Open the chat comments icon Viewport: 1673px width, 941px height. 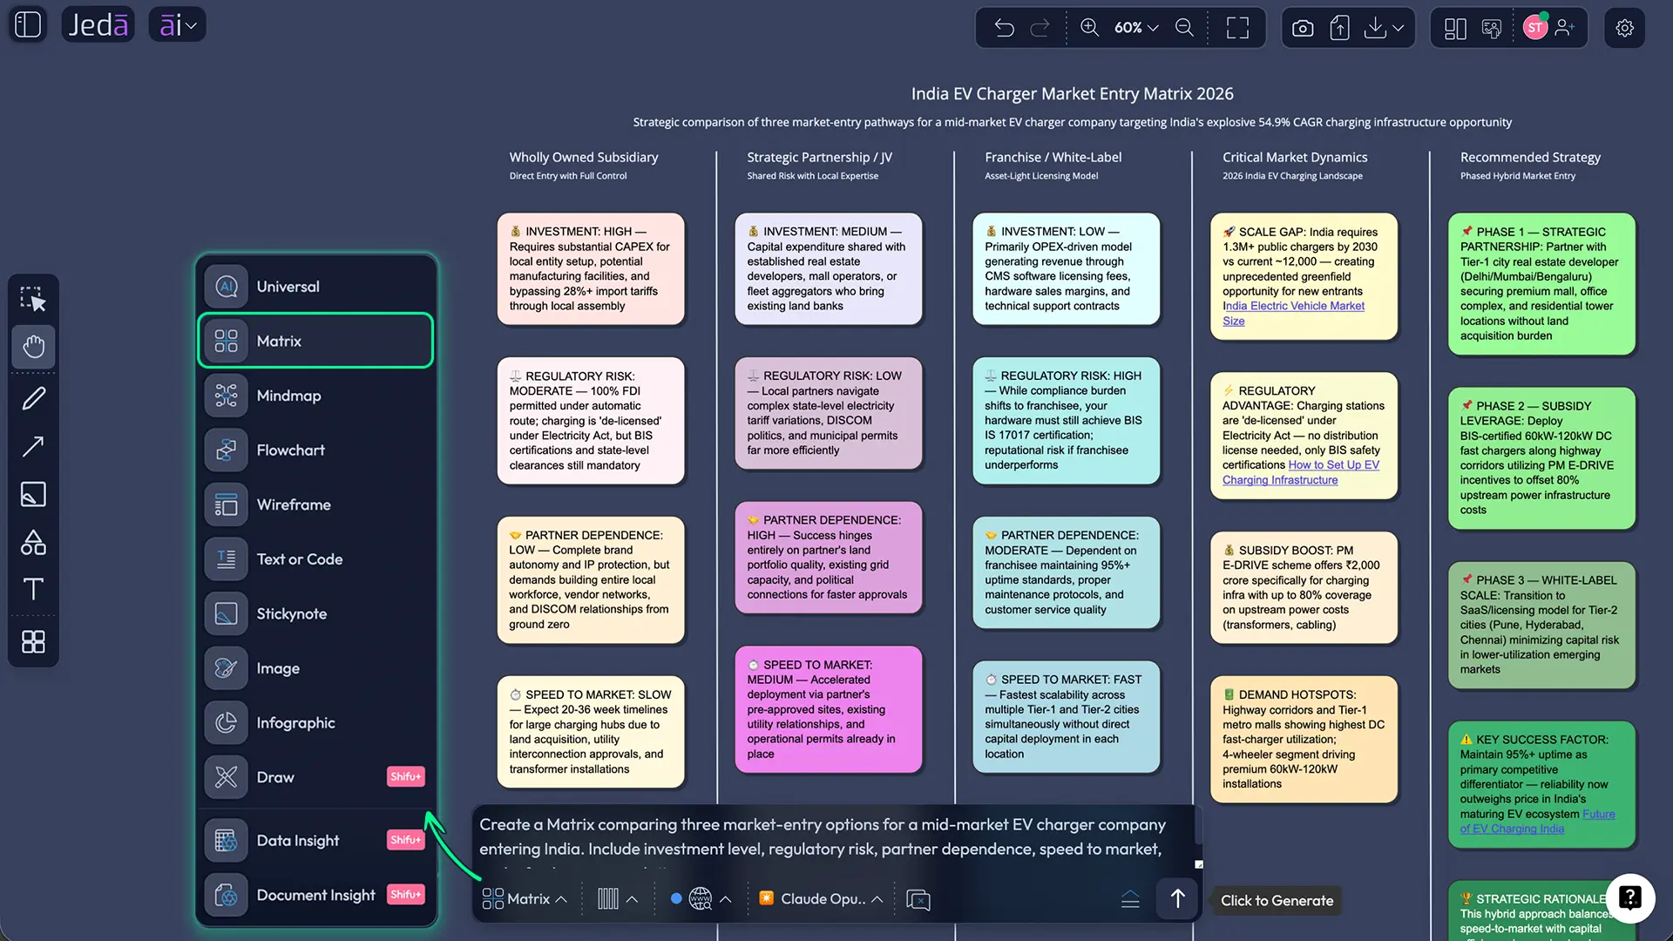coord(1492,28)
